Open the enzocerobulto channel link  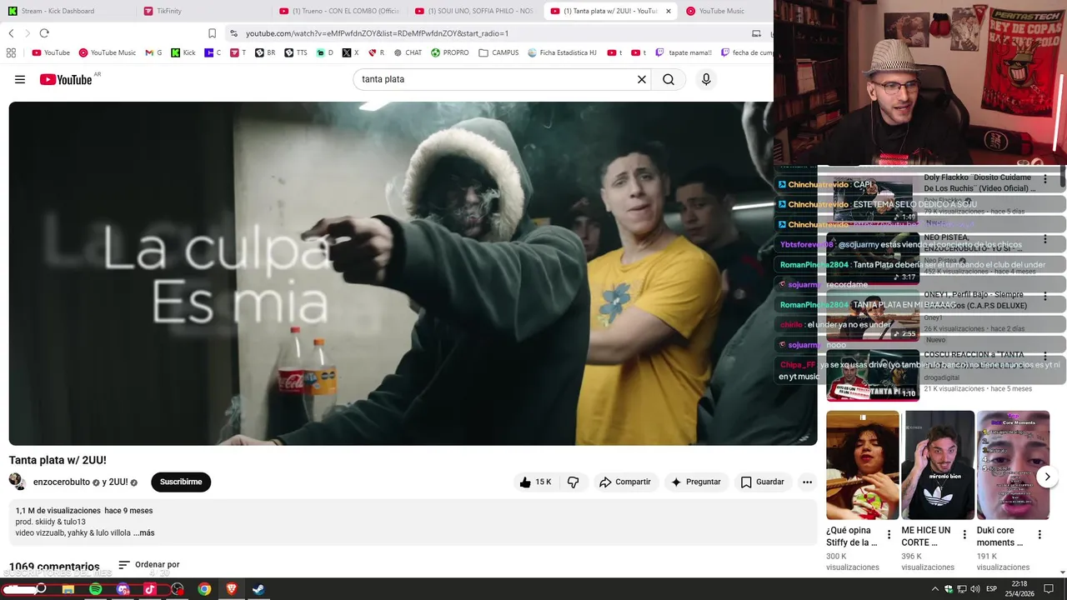point(61,482)
